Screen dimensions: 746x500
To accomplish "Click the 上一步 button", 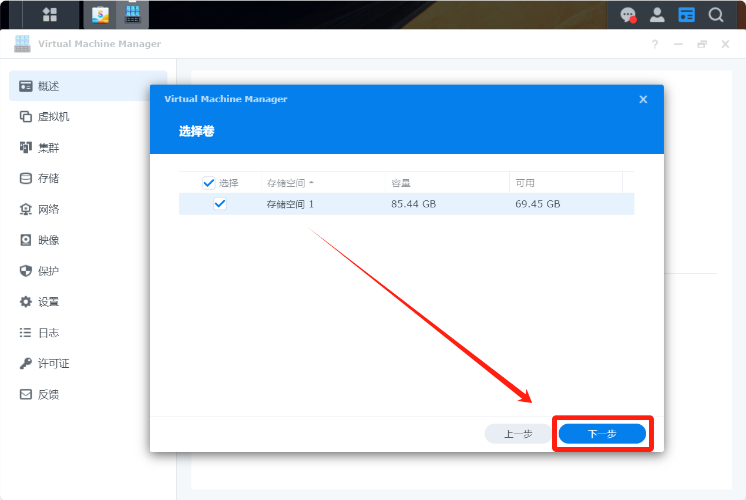I will 518,434.
